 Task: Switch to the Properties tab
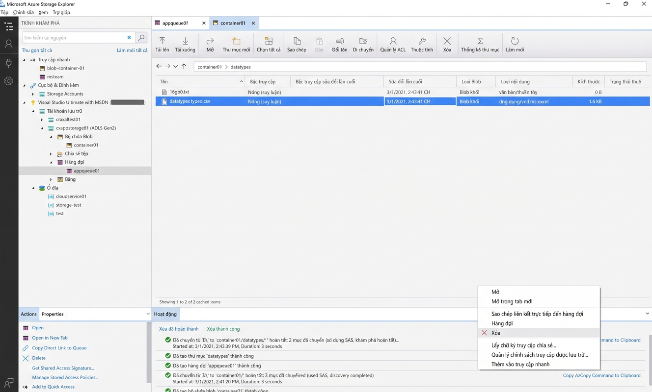tap(53, 314)
